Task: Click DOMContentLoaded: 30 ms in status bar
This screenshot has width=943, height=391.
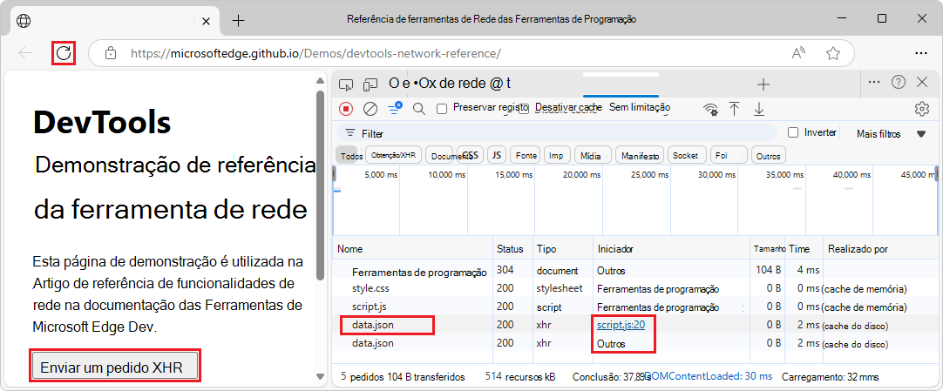Action: pos(708,376)
